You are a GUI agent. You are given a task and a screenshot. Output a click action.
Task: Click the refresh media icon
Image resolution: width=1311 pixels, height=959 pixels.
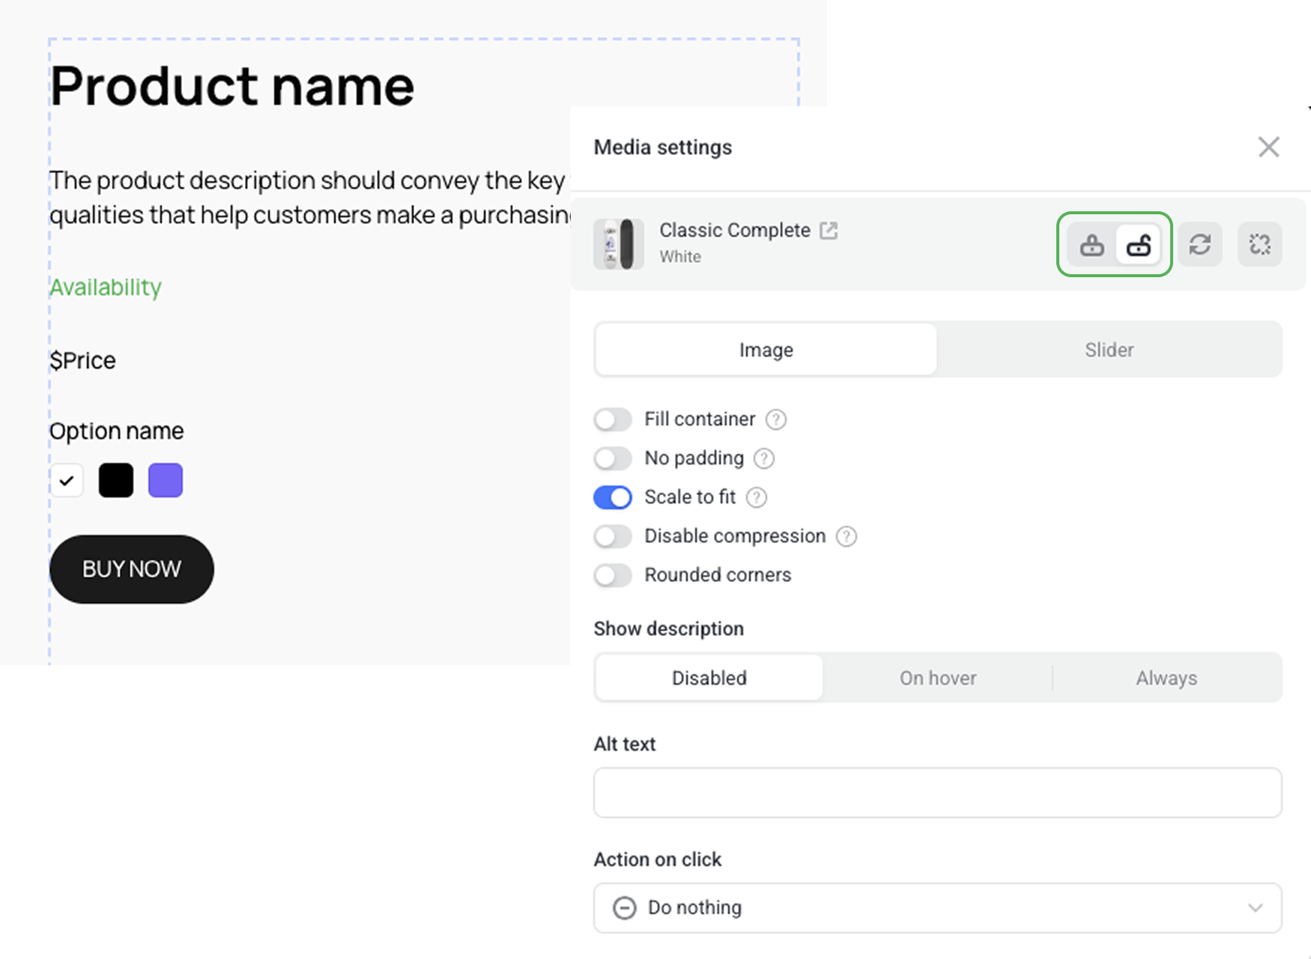(1200, 245)
